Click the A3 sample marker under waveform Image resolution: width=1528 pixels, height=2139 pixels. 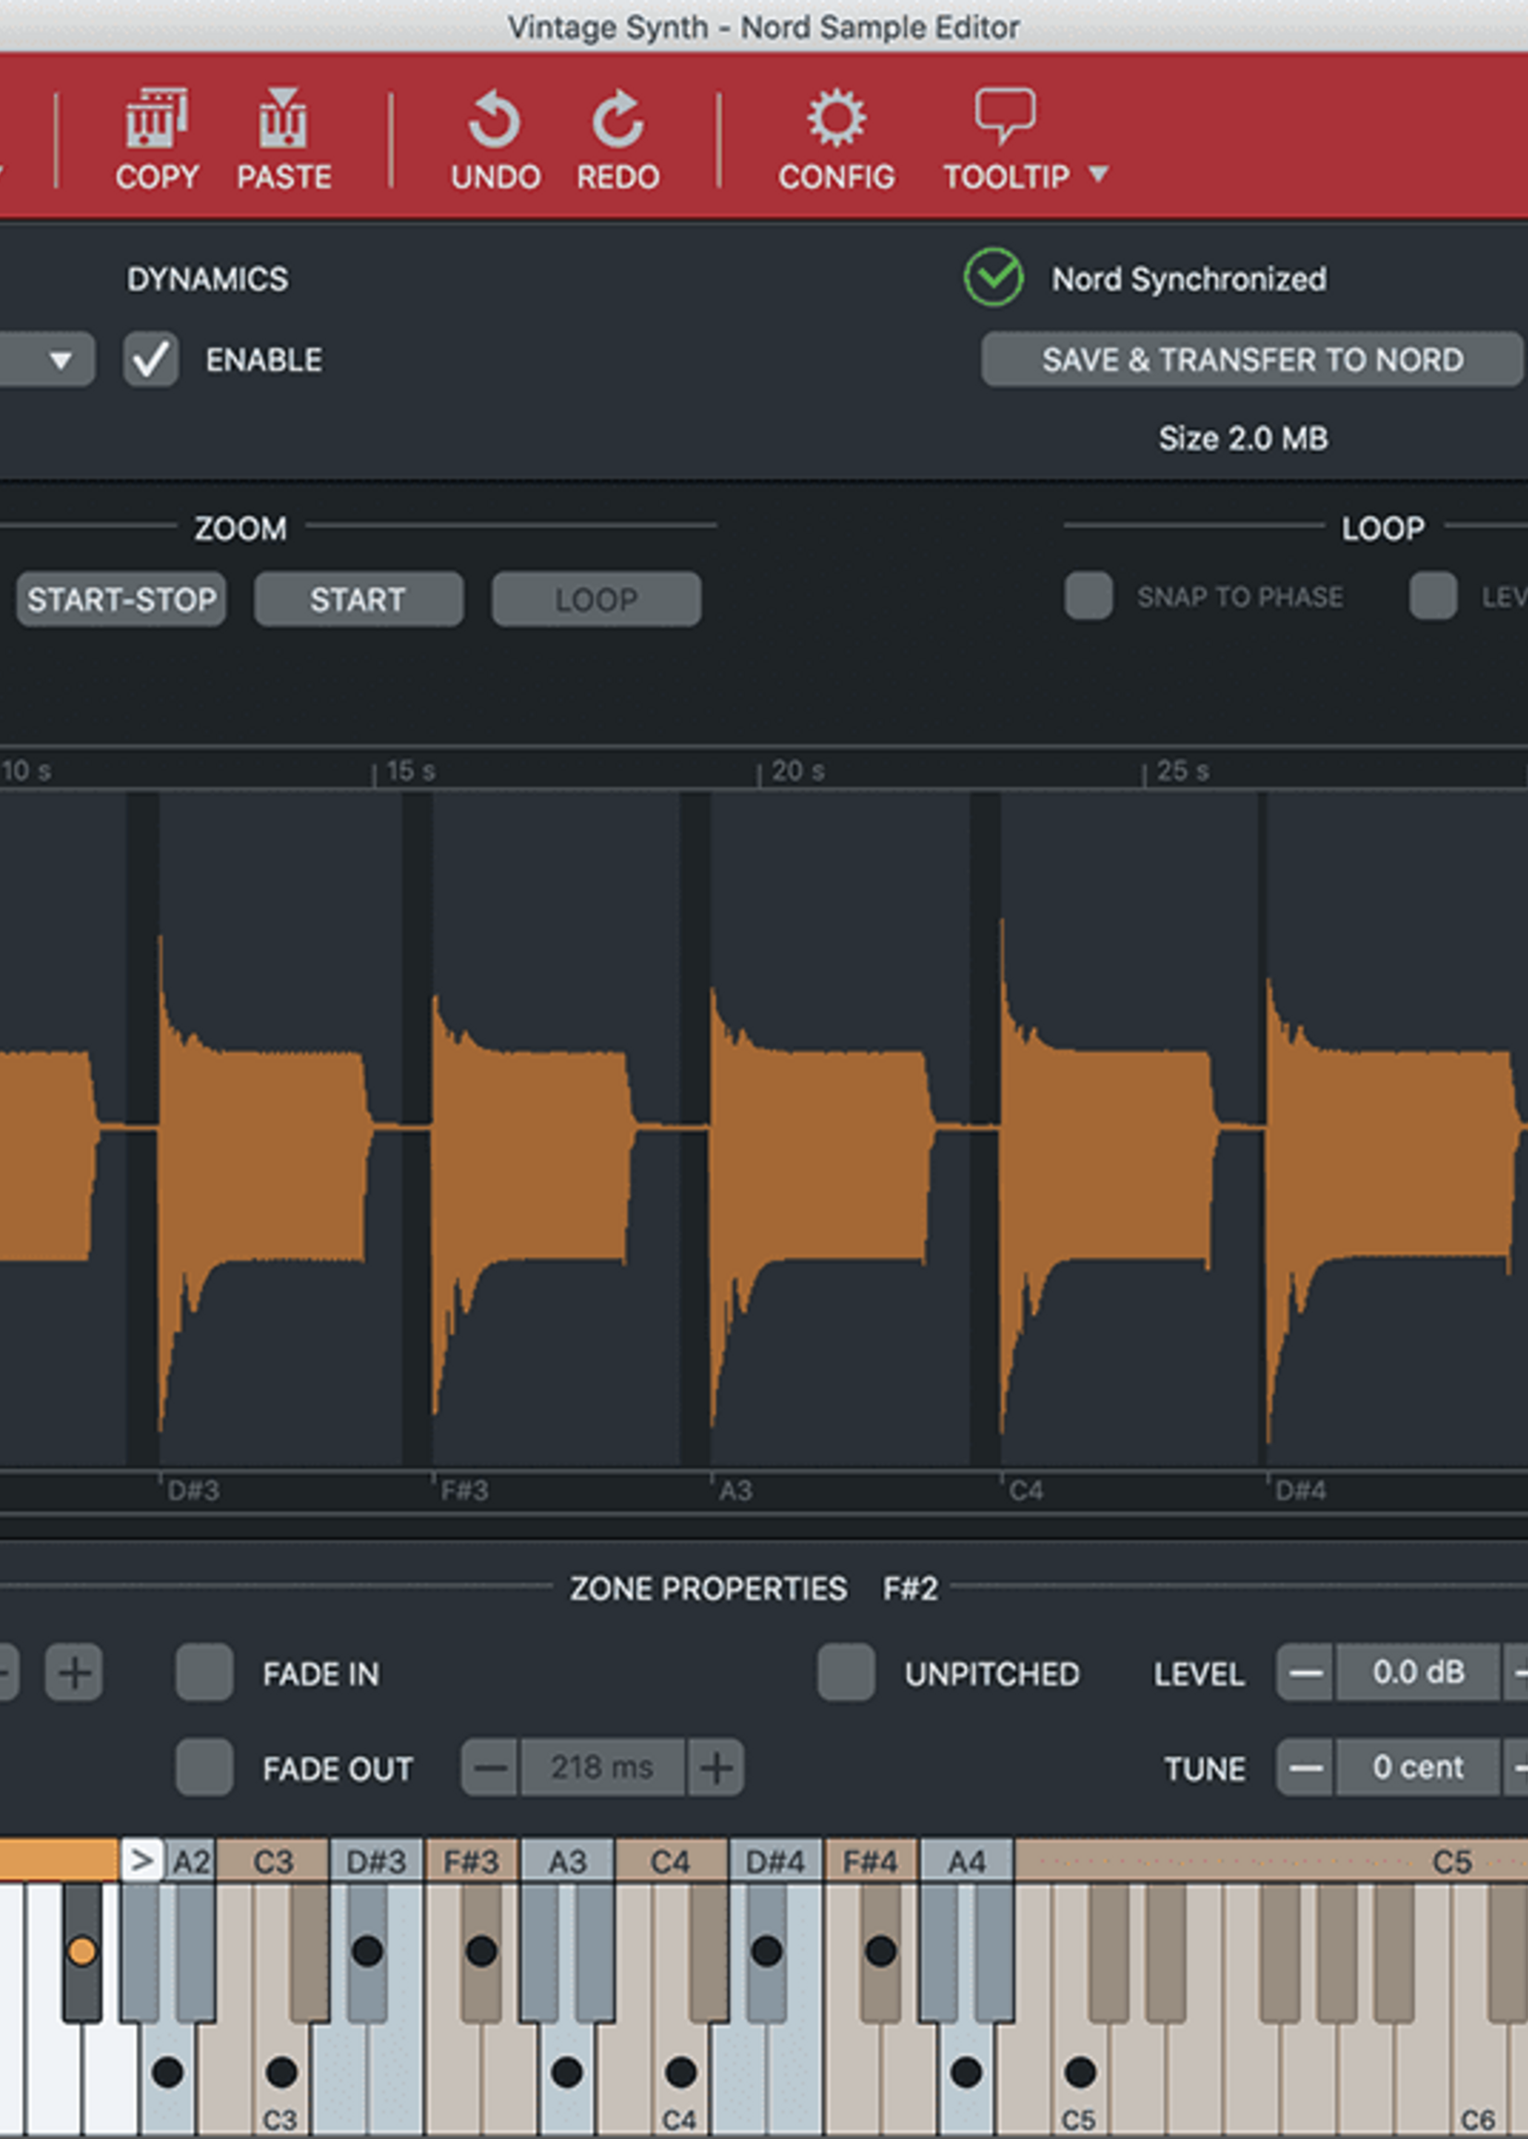(734, 1491)
